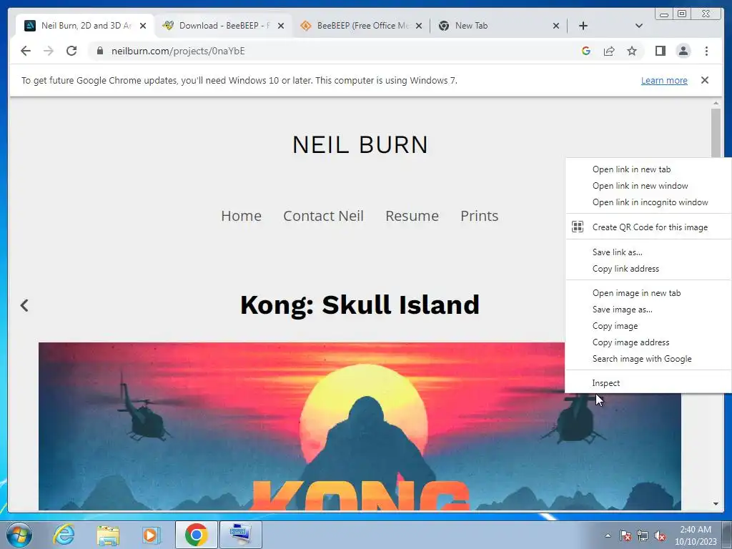732x549 pixels.
Task: Show hidden system tray icons
Action: pos(608,535)
